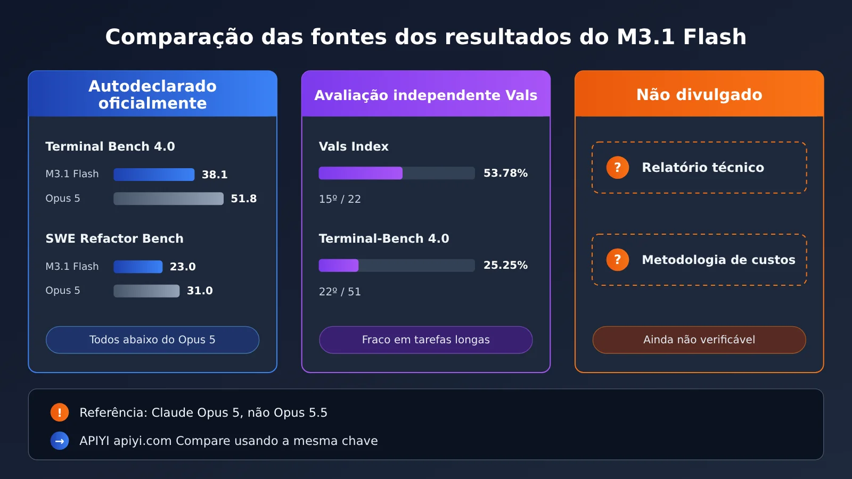Select the Não divulgado header
Screen dimensions: 852x479
pos(699,94)
